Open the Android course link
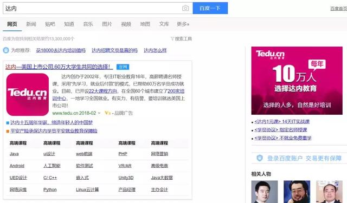 [x=17, y=166]
